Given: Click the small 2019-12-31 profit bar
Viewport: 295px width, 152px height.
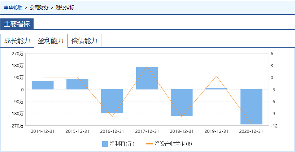Looking at the screenshot, I should click(216, 88).
